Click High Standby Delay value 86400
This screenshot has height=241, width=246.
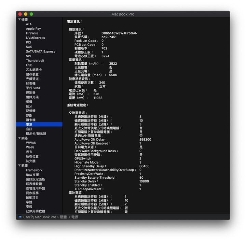click(x=145, y=166)
